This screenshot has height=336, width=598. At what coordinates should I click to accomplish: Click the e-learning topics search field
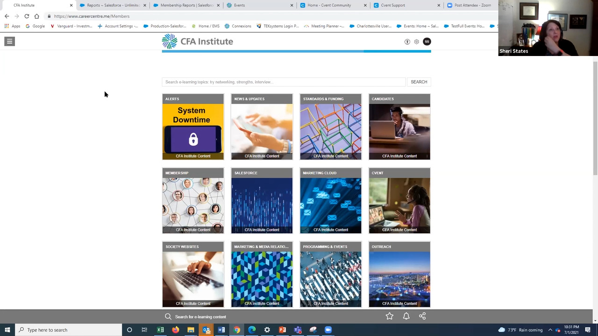[x=284, y=82]
